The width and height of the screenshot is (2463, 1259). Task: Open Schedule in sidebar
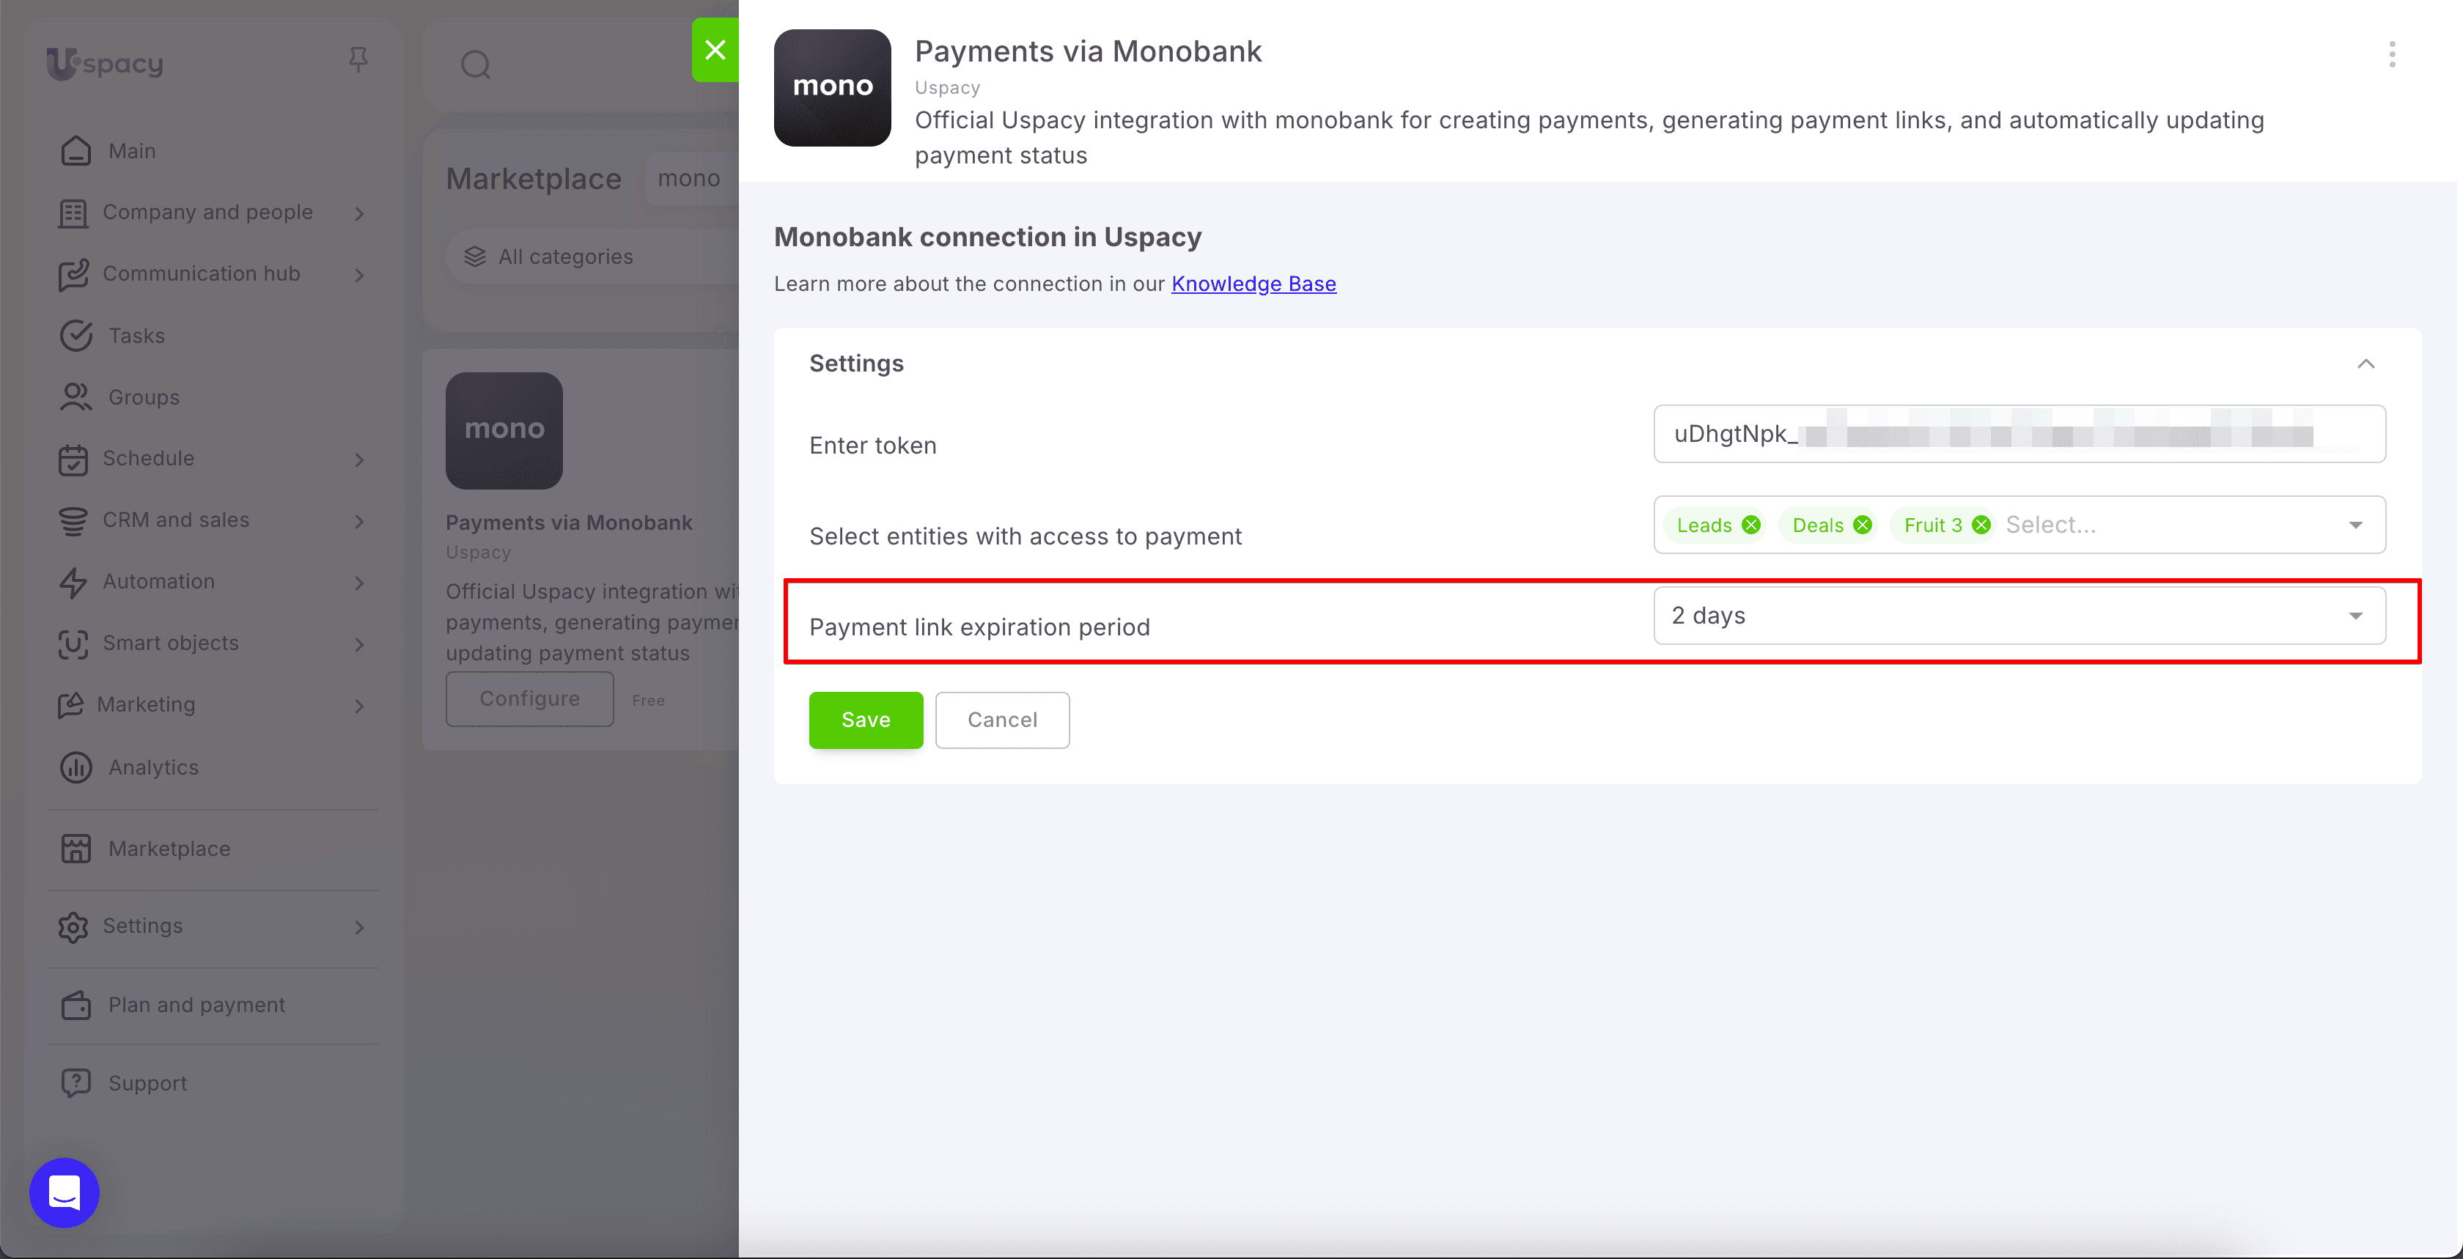click(148, 458)
